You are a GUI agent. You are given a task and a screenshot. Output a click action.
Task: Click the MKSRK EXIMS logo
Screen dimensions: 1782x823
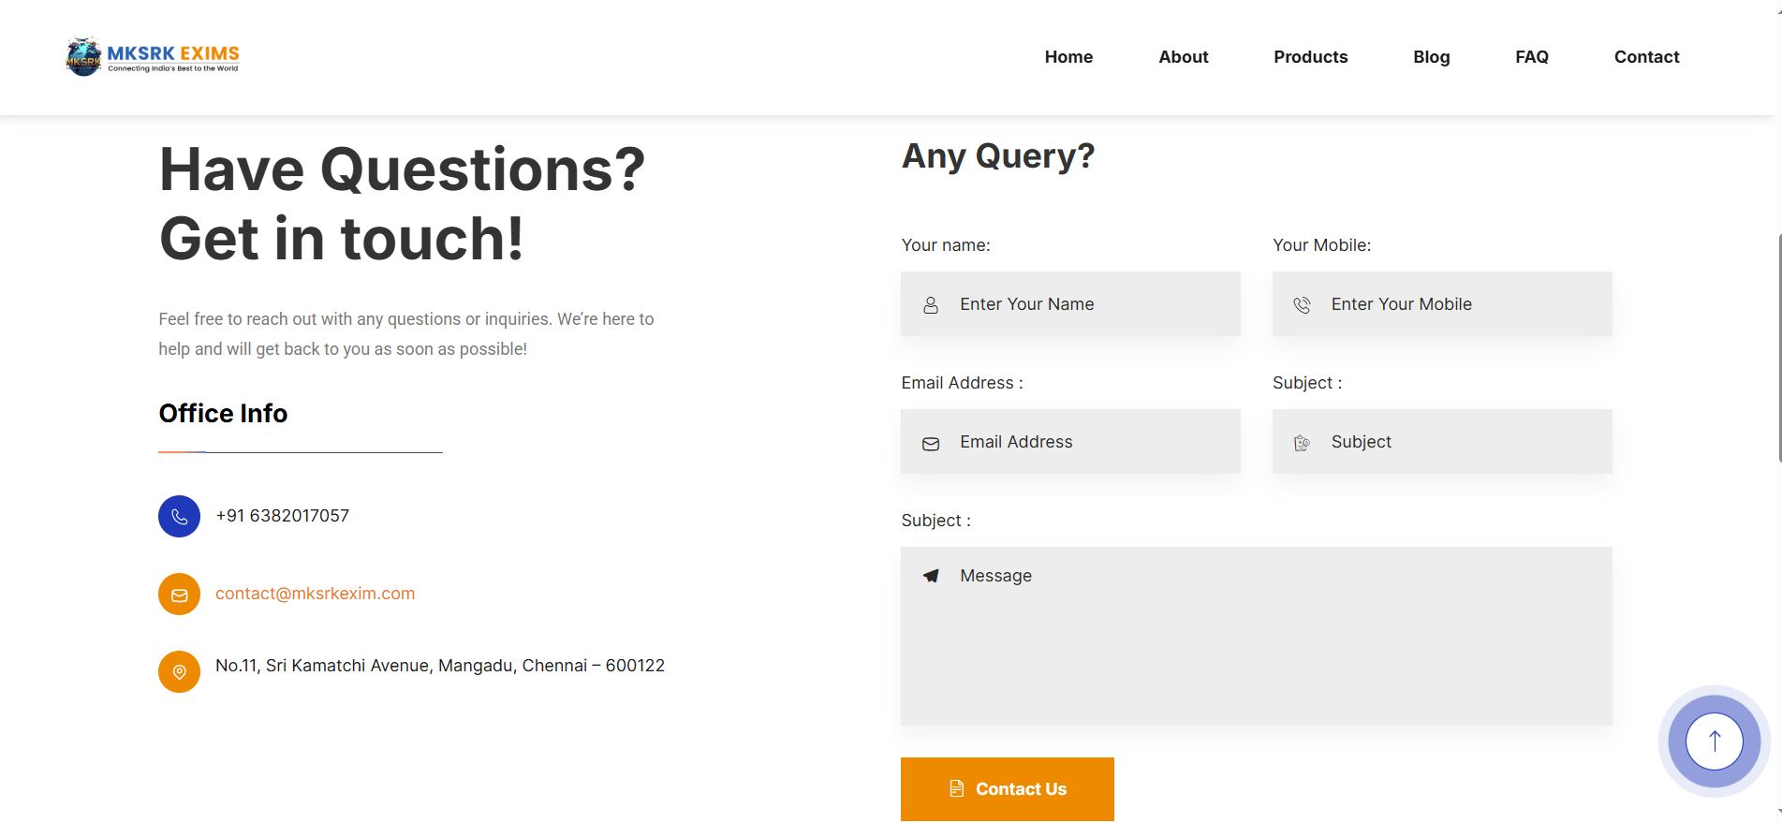(153, 57)
